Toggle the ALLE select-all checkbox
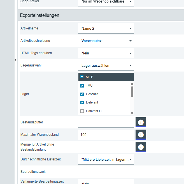 [x=82, y=77]
